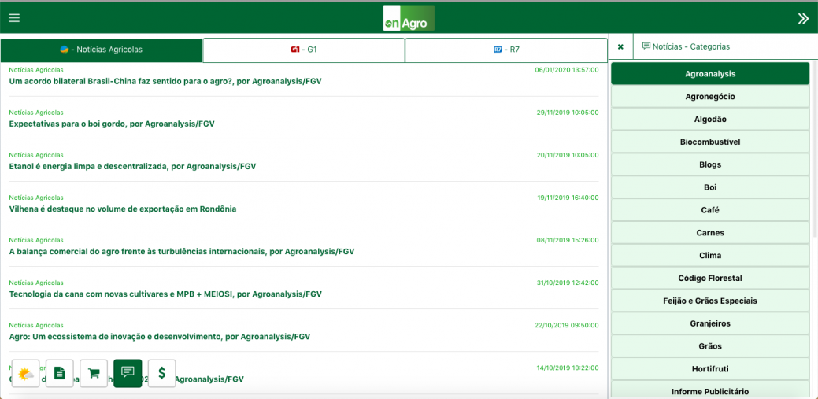Select the Boi category
This screenshot has width=818, height=399.
[710, 187]
